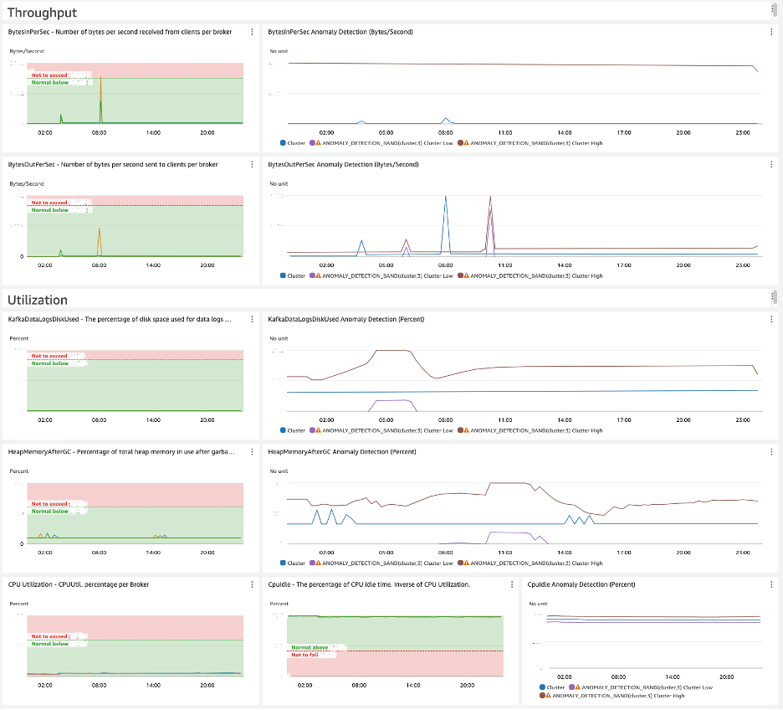Open the CPU Utilization widget options menu
The height and width of the screenshot is (710, 783).
252,584
